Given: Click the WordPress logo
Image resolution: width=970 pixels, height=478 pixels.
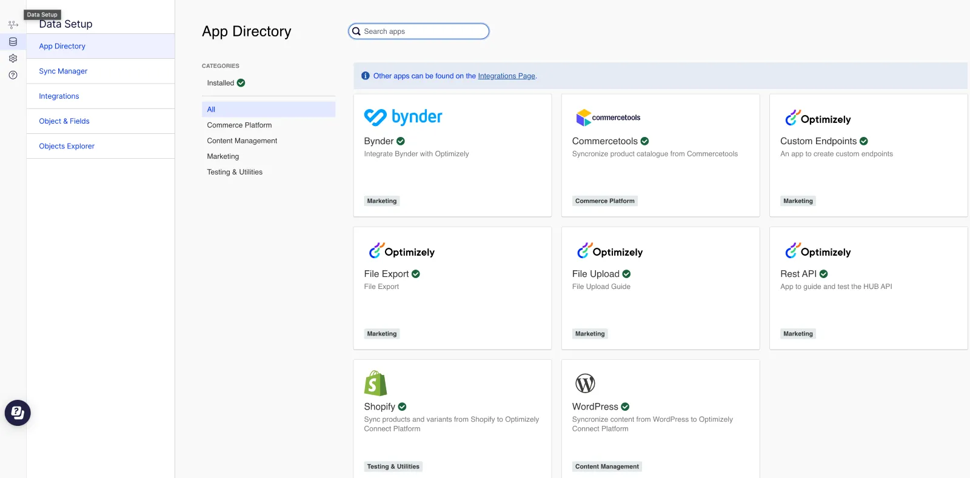Looking at the screenshot, I should 585,383.
